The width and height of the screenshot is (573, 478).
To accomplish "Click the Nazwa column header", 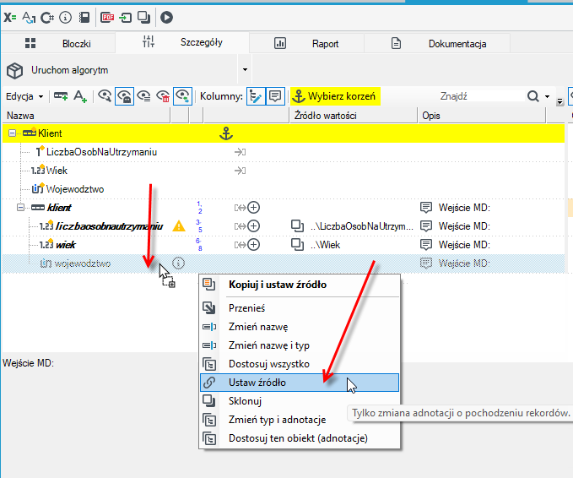I will [86, 116].
